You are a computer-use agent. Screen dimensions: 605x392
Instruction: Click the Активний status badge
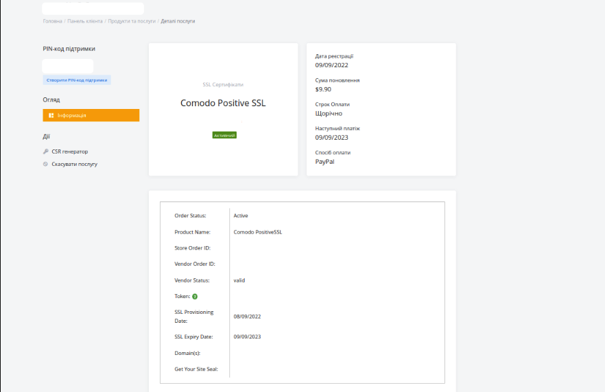pyautogui.click(x=224, y=135)
